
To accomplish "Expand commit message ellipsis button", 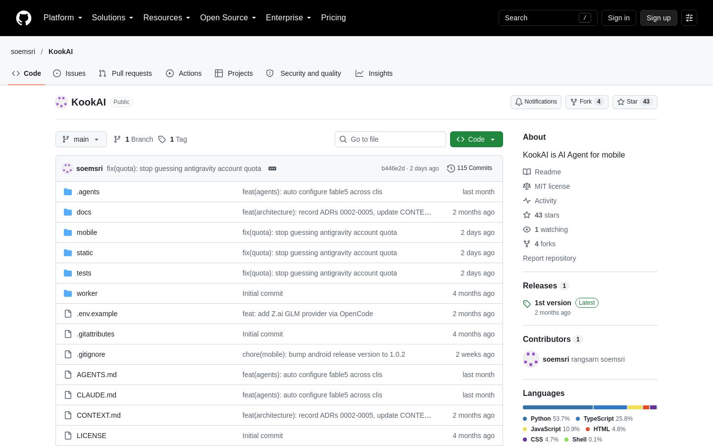I will (x=272, y=168).
